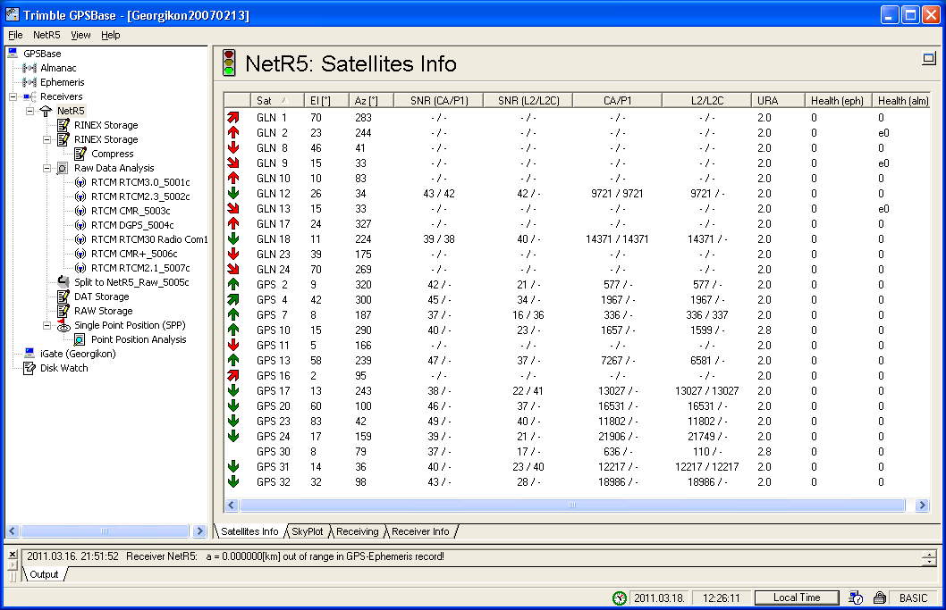Sort by the Health (eph) column header
Image resolution: width=946 pixels, height=610 pixels.
tap(838, 101)
